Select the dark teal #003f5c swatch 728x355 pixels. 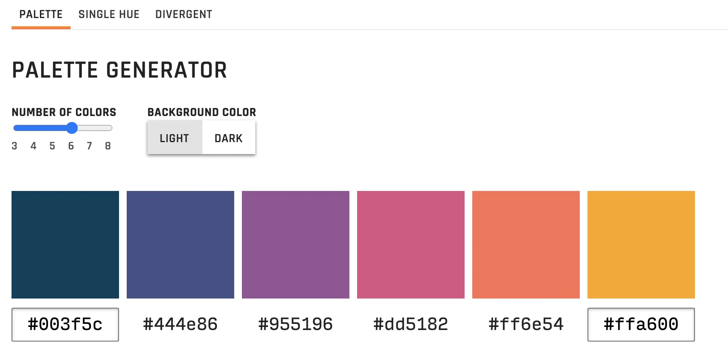(x=65, y=245)
